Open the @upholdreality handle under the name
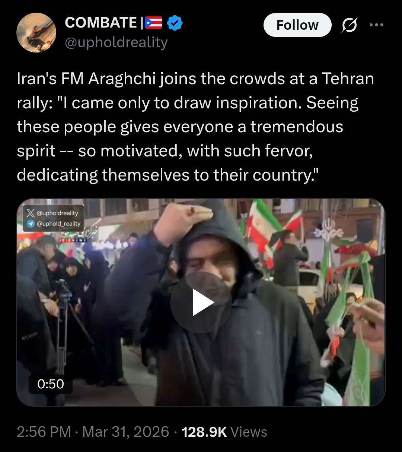402x452 pixels. [x=116, y=42]
